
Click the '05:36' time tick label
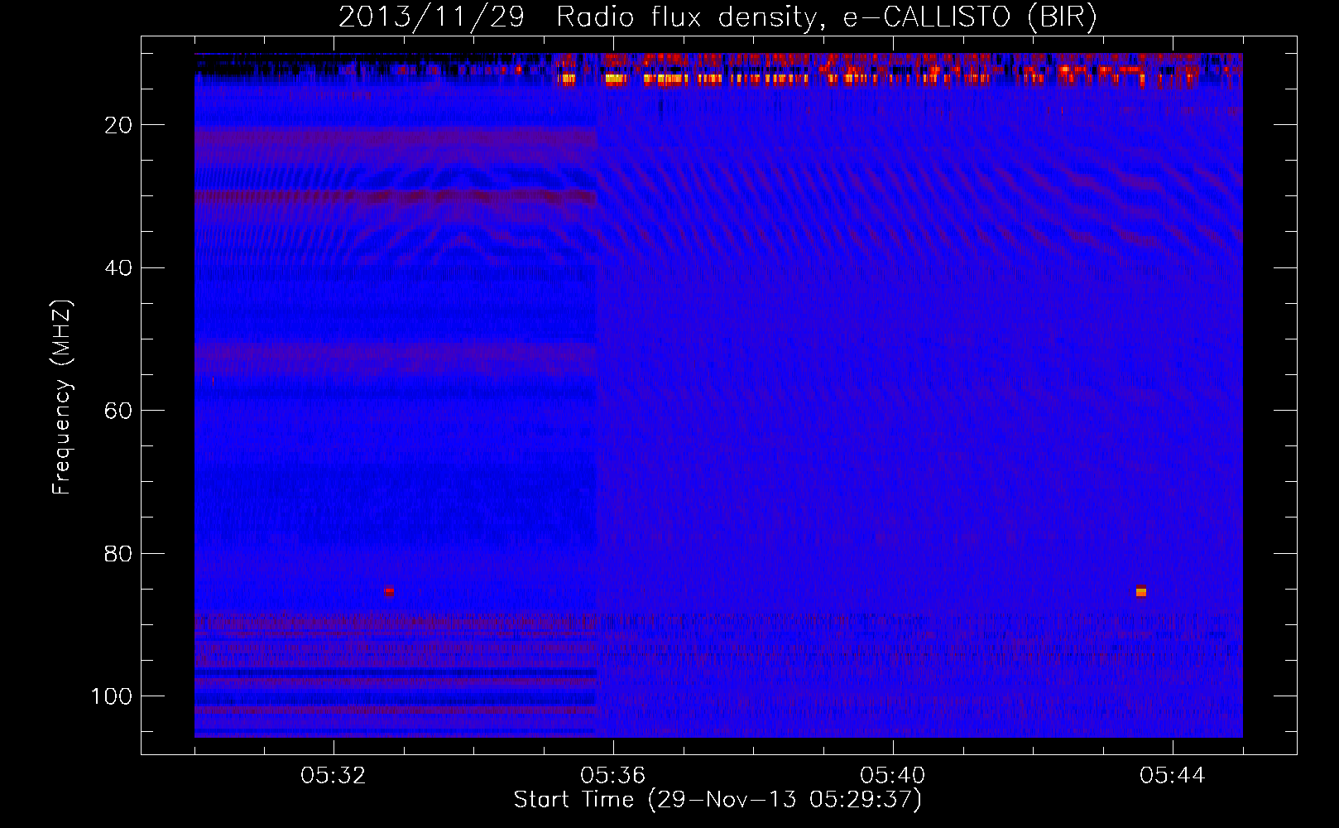(613, 776)
